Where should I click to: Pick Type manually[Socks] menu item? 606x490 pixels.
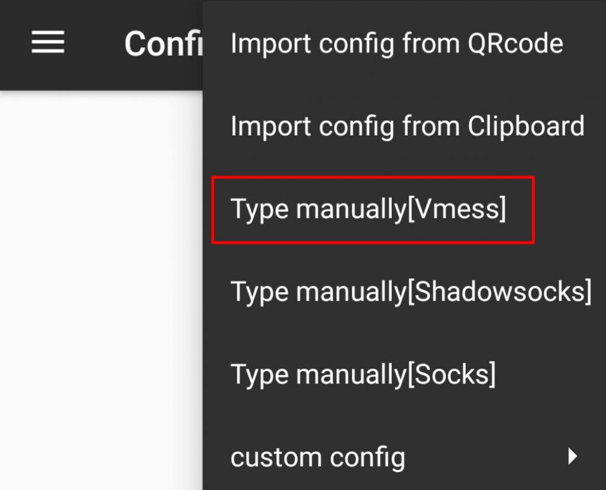point(363,375)
